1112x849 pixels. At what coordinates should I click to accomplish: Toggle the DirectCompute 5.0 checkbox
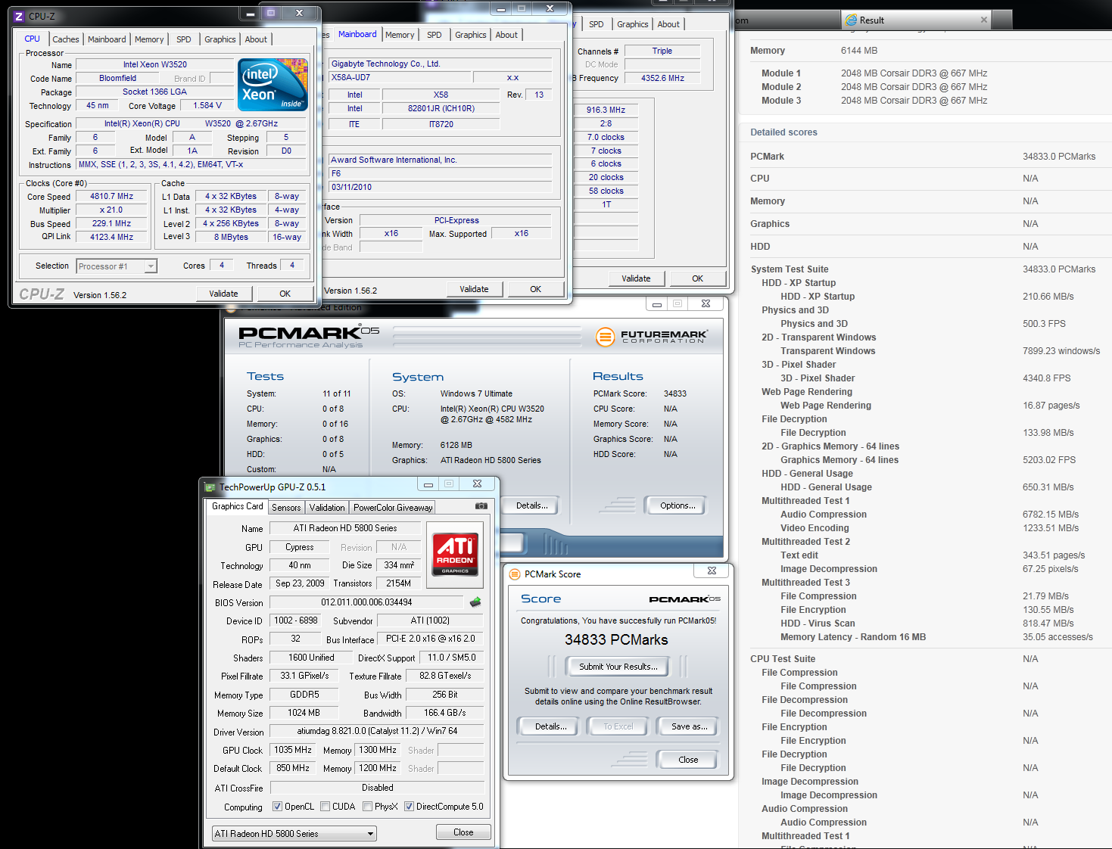coord(409,807)
